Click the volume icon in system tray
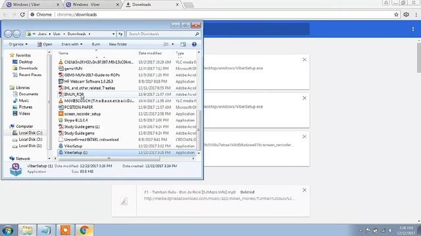This screenshot has height=236, width=421. (391, 230)
